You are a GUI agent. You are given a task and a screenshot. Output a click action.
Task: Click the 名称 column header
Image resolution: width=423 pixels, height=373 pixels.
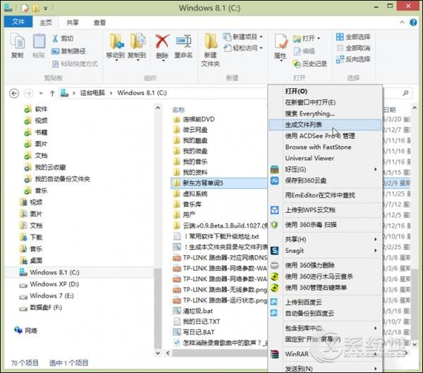click(178, 109)
